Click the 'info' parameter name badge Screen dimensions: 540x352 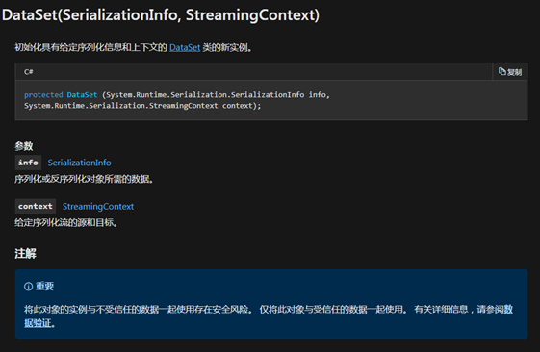(28, 163)
